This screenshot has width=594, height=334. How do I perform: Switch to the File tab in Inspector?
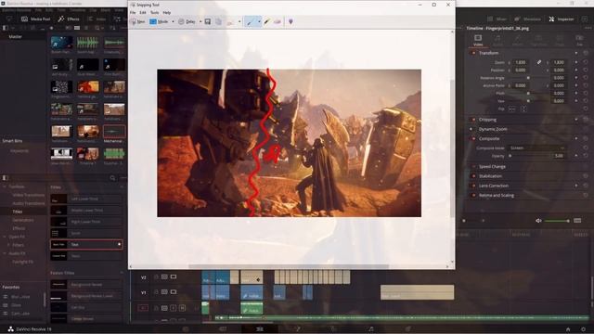[579, 40]
